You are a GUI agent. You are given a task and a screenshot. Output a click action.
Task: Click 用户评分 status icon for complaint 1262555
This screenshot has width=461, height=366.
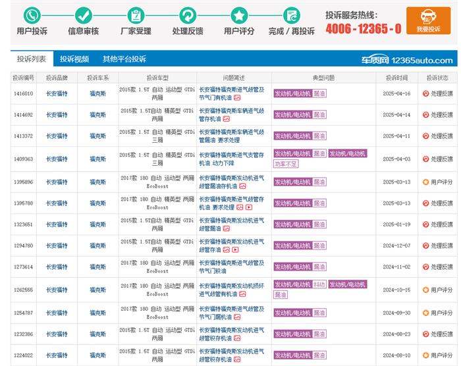425,290
